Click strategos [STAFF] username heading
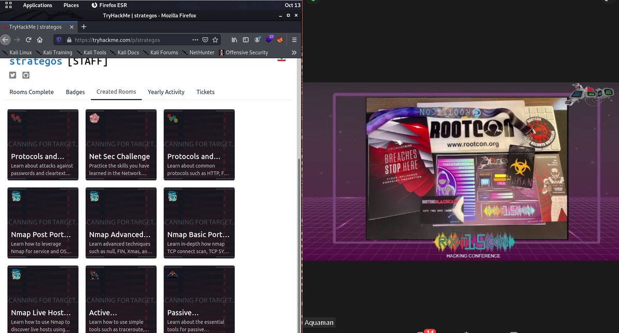The width and height of the screenshot is (619, 333). pyautogui.click(x=59, y=62)
